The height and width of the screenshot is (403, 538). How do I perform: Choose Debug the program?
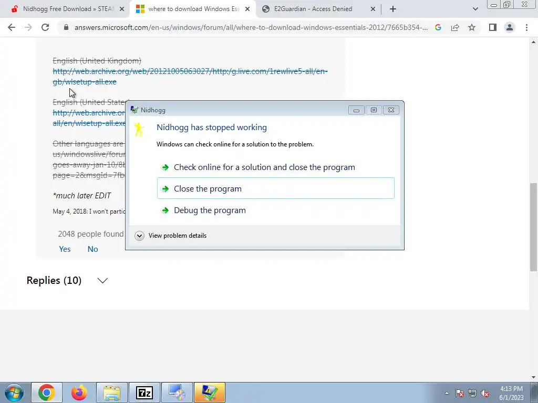pyautogui.click(x=275, y=210)
